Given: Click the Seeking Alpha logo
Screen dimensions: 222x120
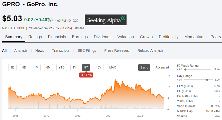Looking at the screenshot, I should [105, 20].
